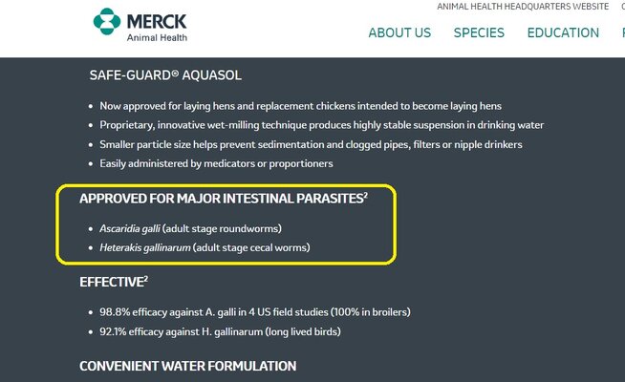Click the laying hens approval bullet

300,106
